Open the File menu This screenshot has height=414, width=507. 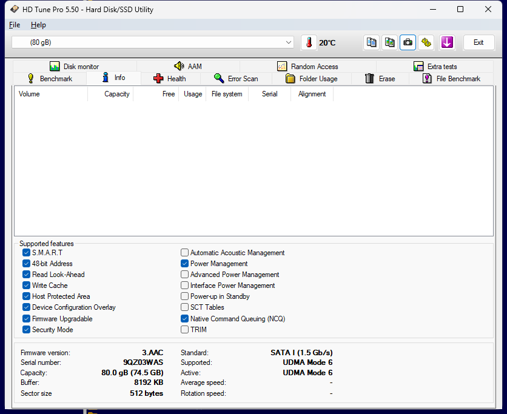(x=14, y=25)
